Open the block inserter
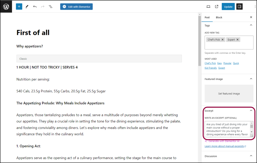The image size is (257, 163). click(x=19, y=6)
